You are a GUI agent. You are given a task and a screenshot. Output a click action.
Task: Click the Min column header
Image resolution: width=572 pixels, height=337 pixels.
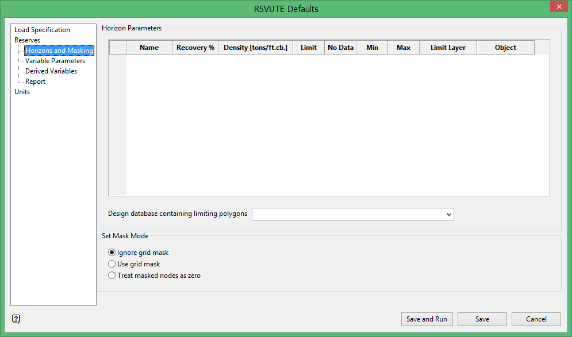click(x=372, y=48)
